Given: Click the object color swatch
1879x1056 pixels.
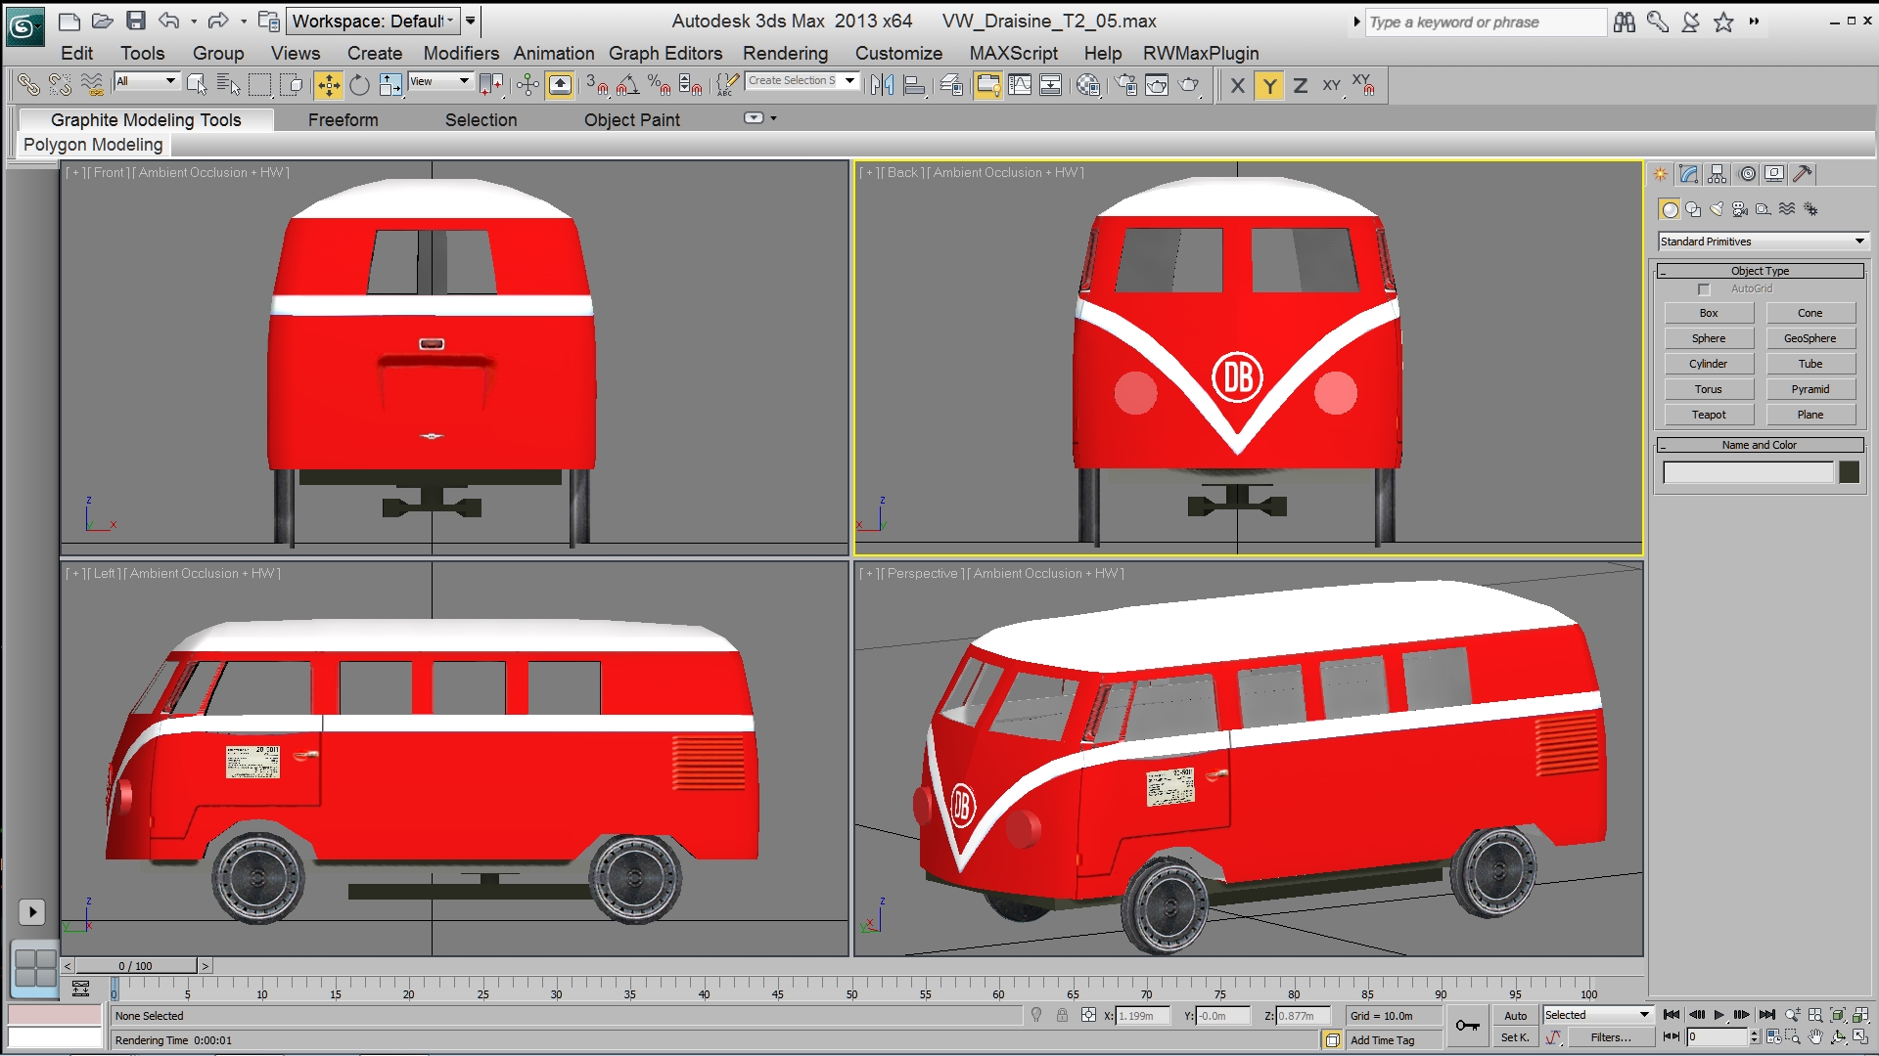Looking at the screenshot, I should (x=1849, y=472).
